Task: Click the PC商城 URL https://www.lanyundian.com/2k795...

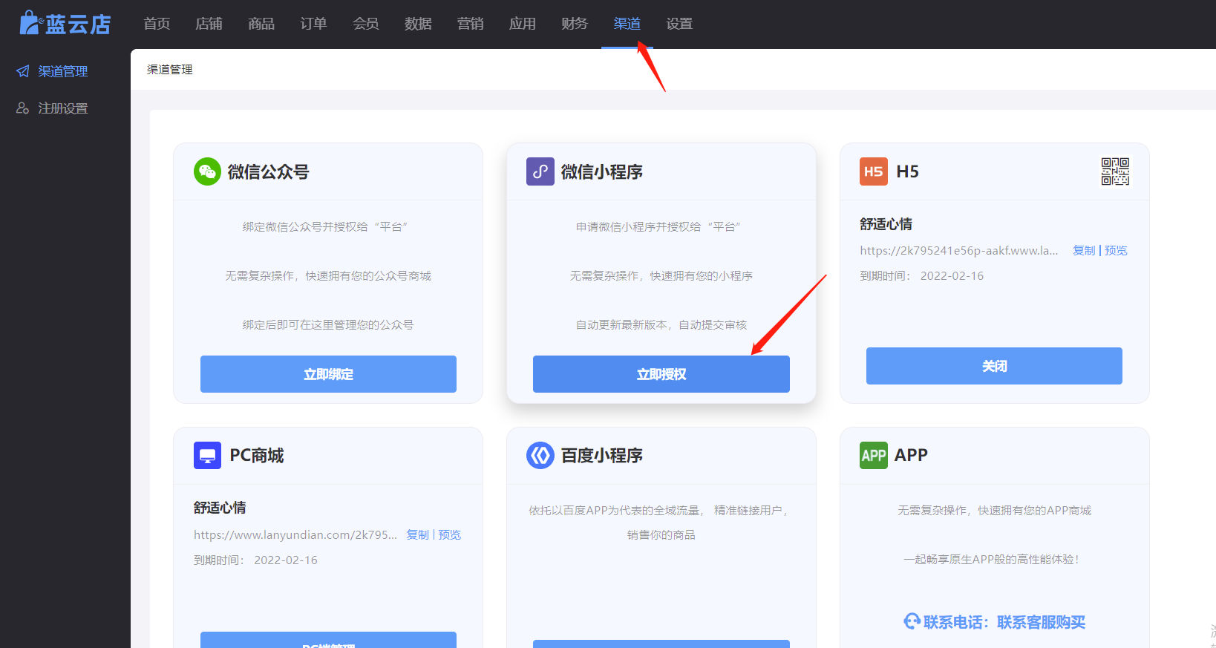Action: click(x=295, y=534)
